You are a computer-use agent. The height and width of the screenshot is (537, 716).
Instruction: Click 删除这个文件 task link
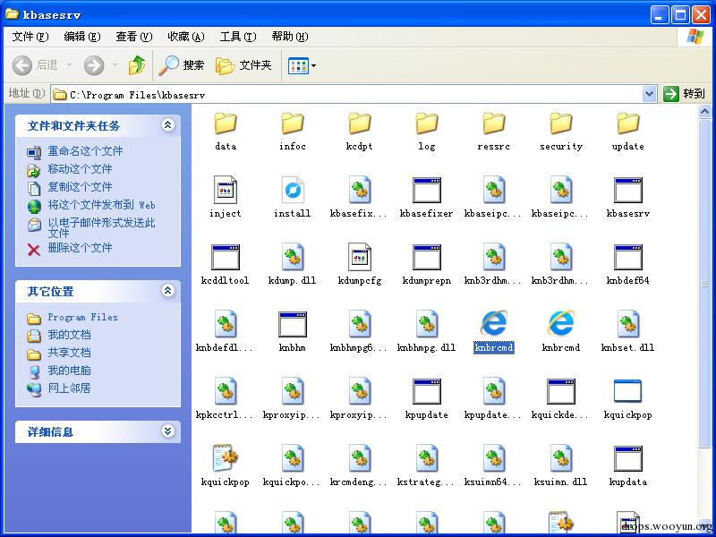(80, 248)
